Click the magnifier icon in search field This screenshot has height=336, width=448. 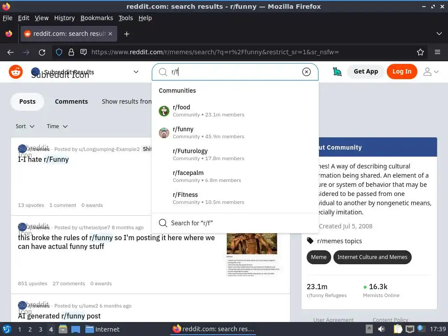(163, 72)
